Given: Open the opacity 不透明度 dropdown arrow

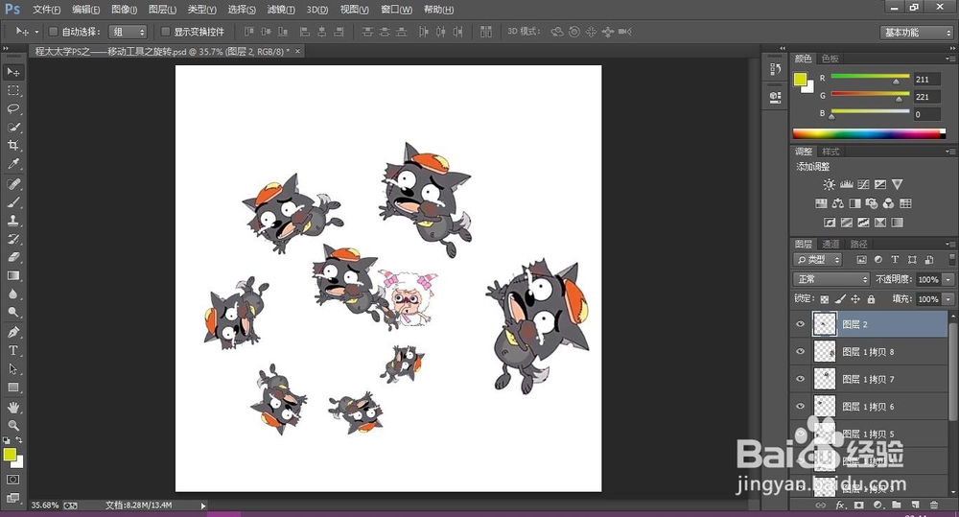Looking at the screenshot, I should click(948, 279).
